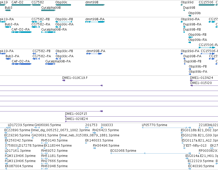Select EST FGM313H06.3prime
This screenshot has height=170, width=218.
pos(6,158)
